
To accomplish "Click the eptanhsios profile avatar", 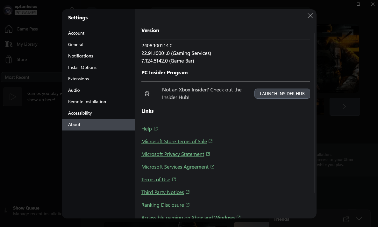I will coord(8,10).
